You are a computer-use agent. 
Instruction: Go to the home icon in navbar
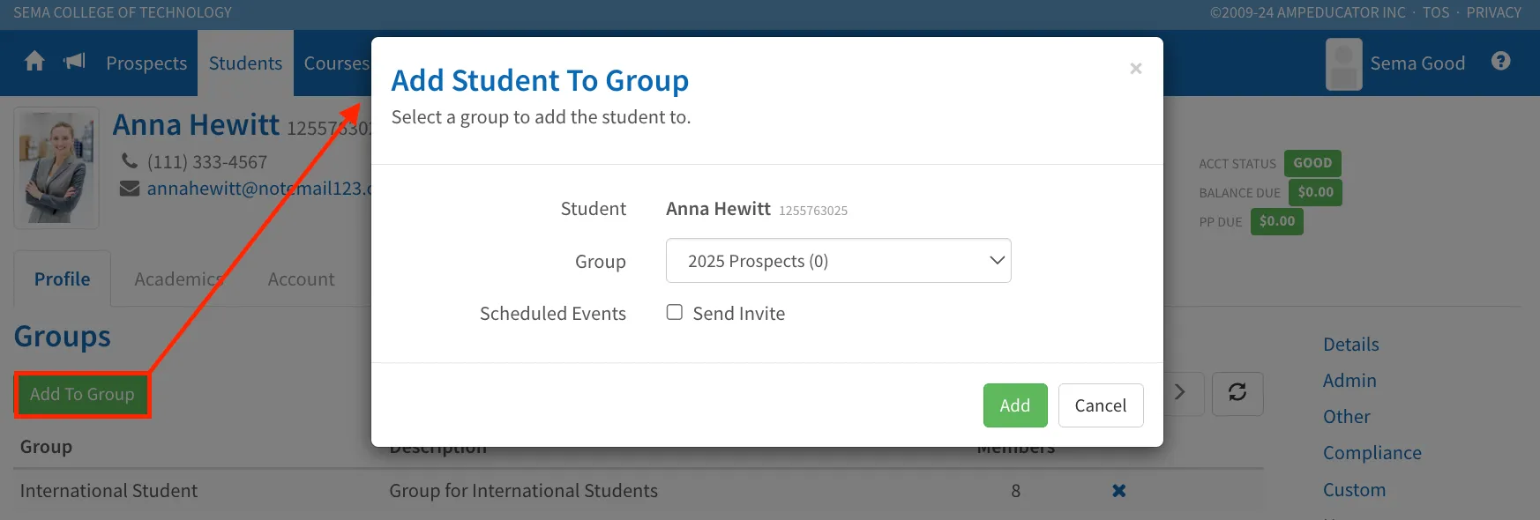(34, 62)
